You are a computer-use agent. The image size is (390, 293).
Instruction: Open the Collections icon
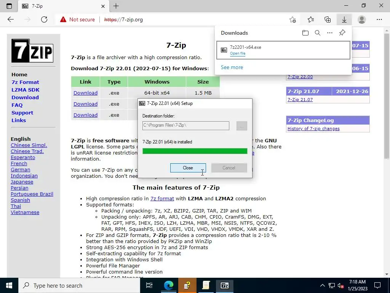[328, 19]
